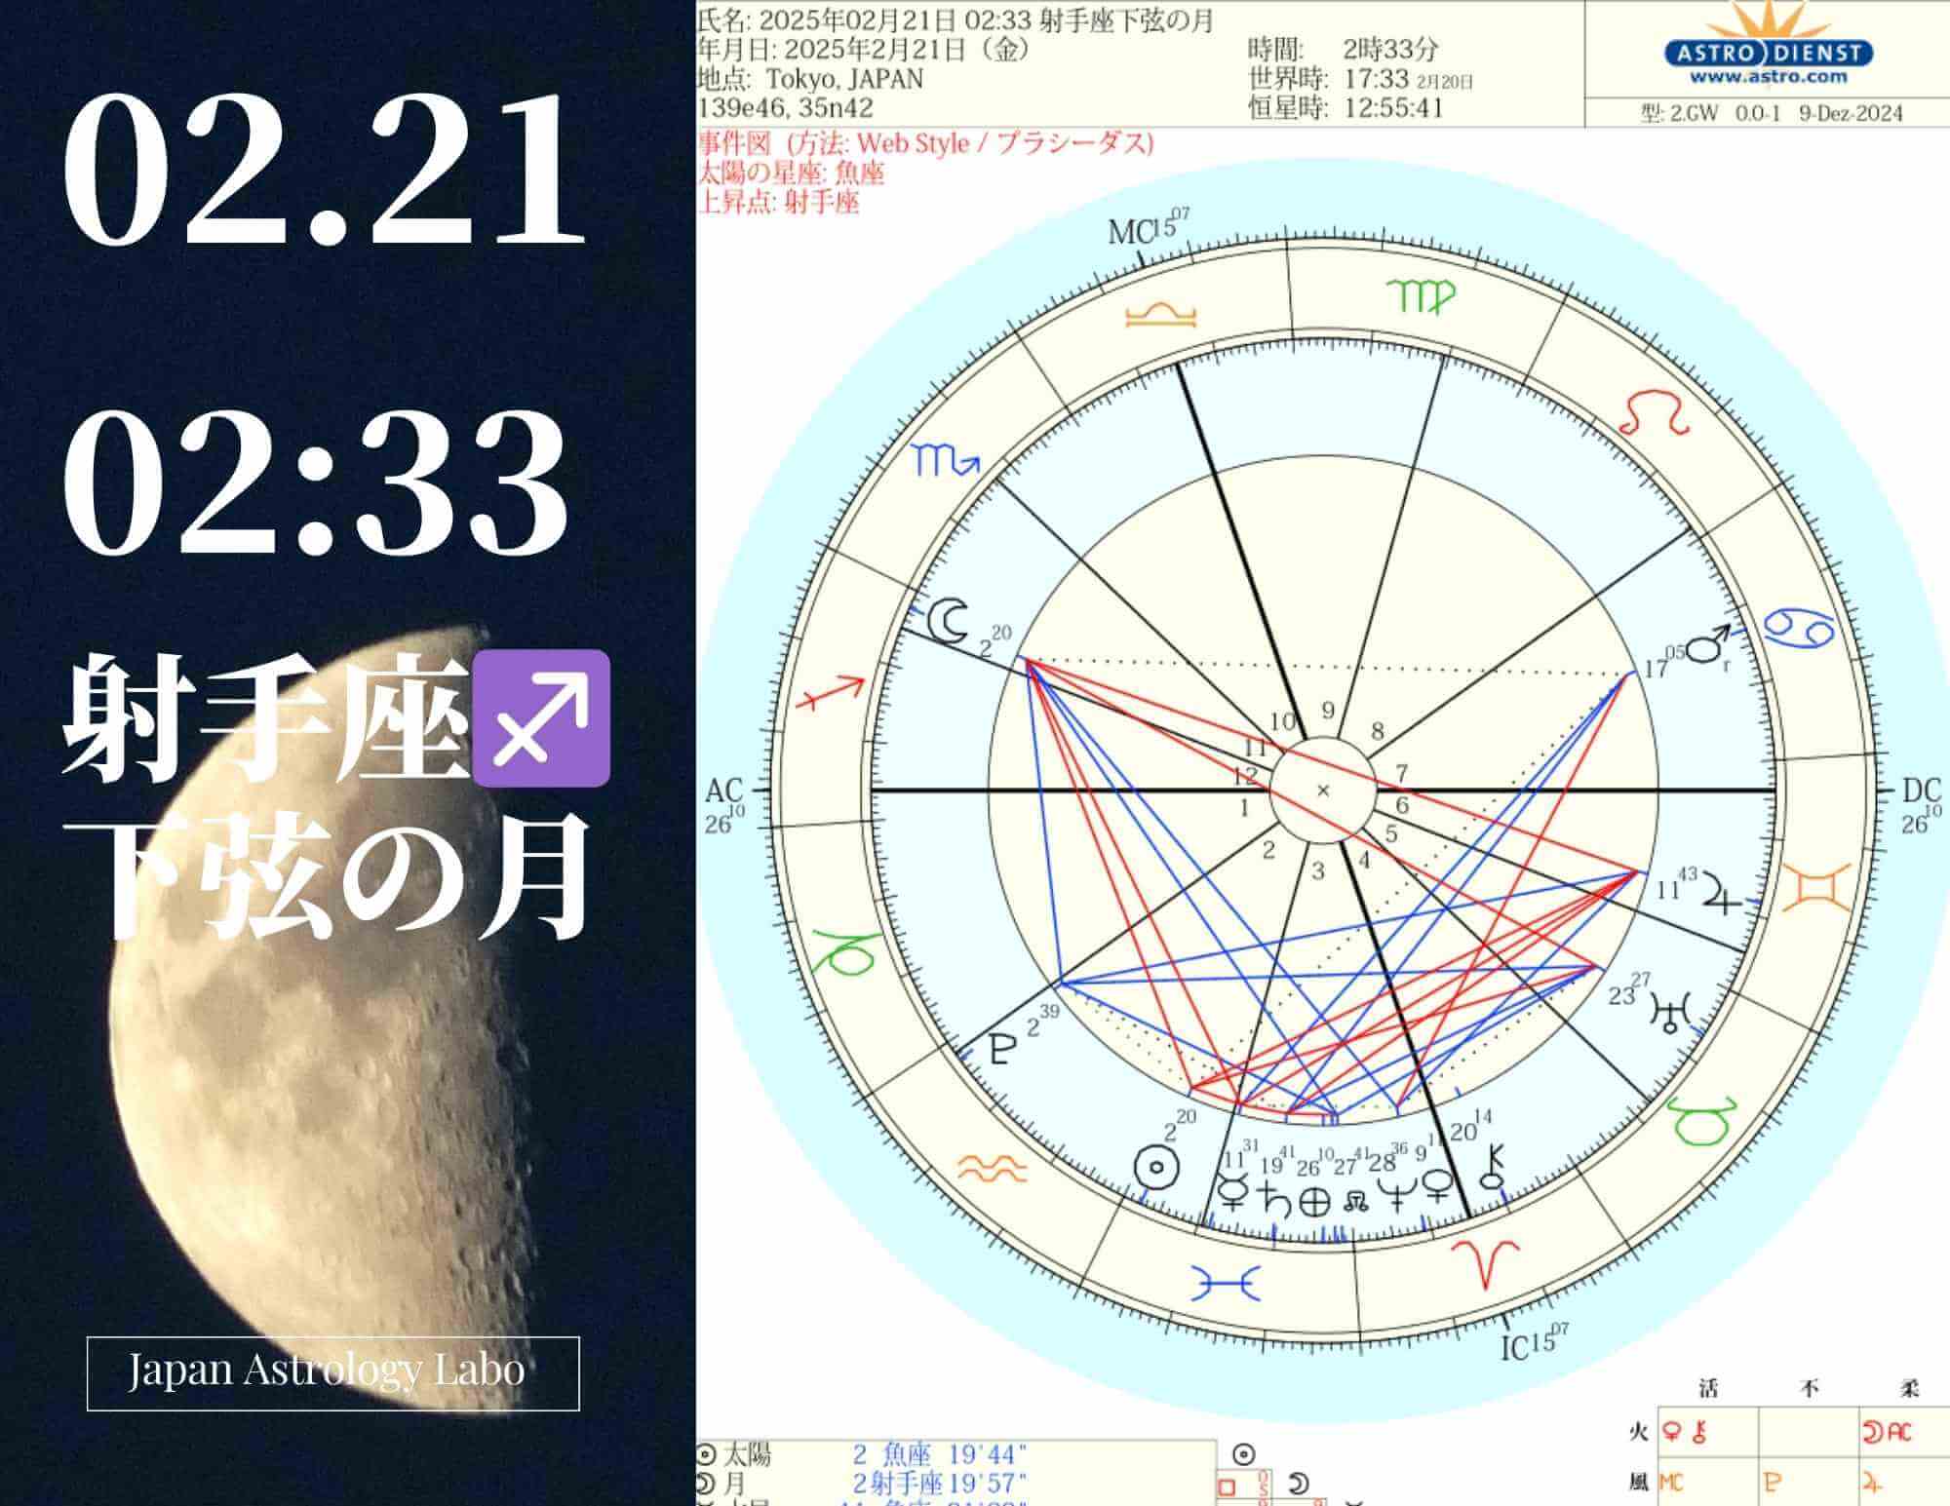The height and width of the screenshot is (1506, 1950).
Task: Select the Pluto symbol in the 風 element row
Action: [1773, 1484]
